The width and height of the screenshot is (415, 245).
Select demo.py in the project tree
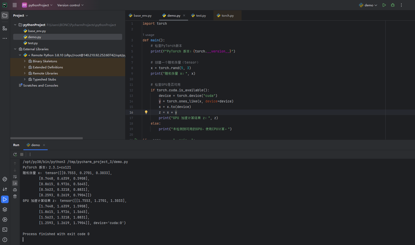click(x=68, y=37)
